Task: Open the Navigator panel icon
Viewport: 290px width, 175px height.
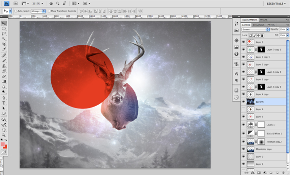Action: pos(236,40)
